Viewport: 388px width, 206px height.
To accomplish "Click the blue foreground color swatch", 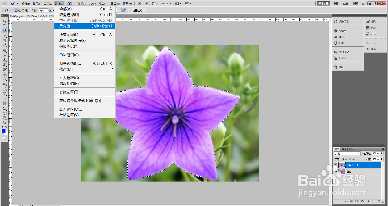I will click(3, 131).
